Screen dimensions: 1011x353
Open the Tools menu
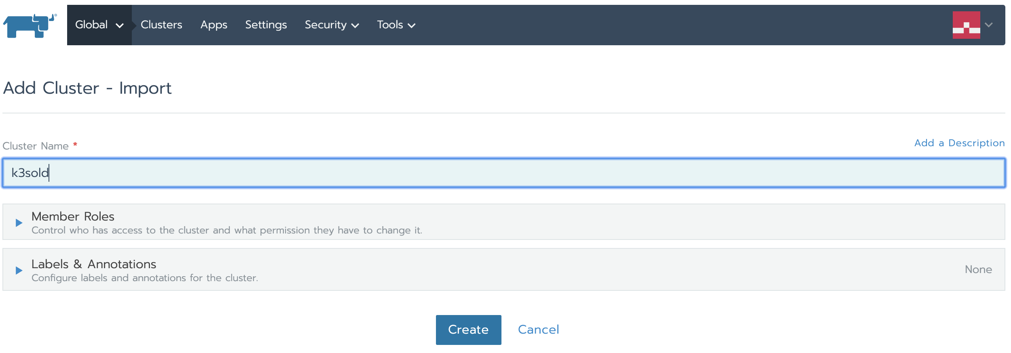tap(390, 25)
